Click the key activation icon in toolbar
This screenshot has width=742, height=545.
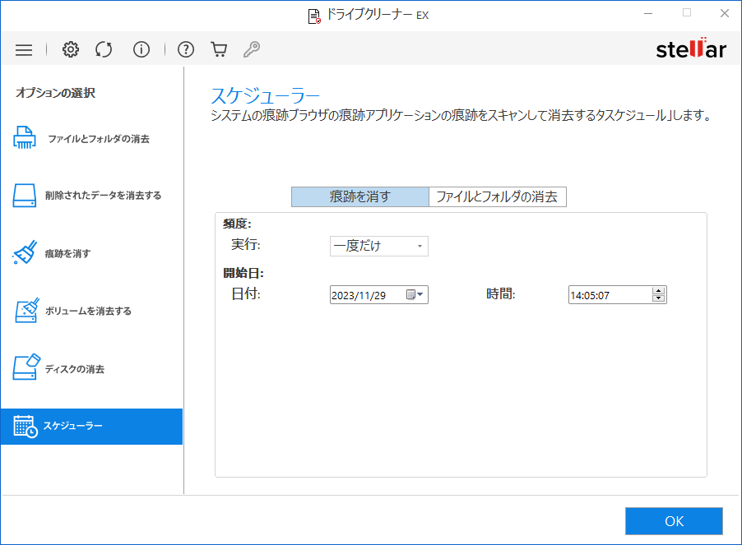click(251, 49)
